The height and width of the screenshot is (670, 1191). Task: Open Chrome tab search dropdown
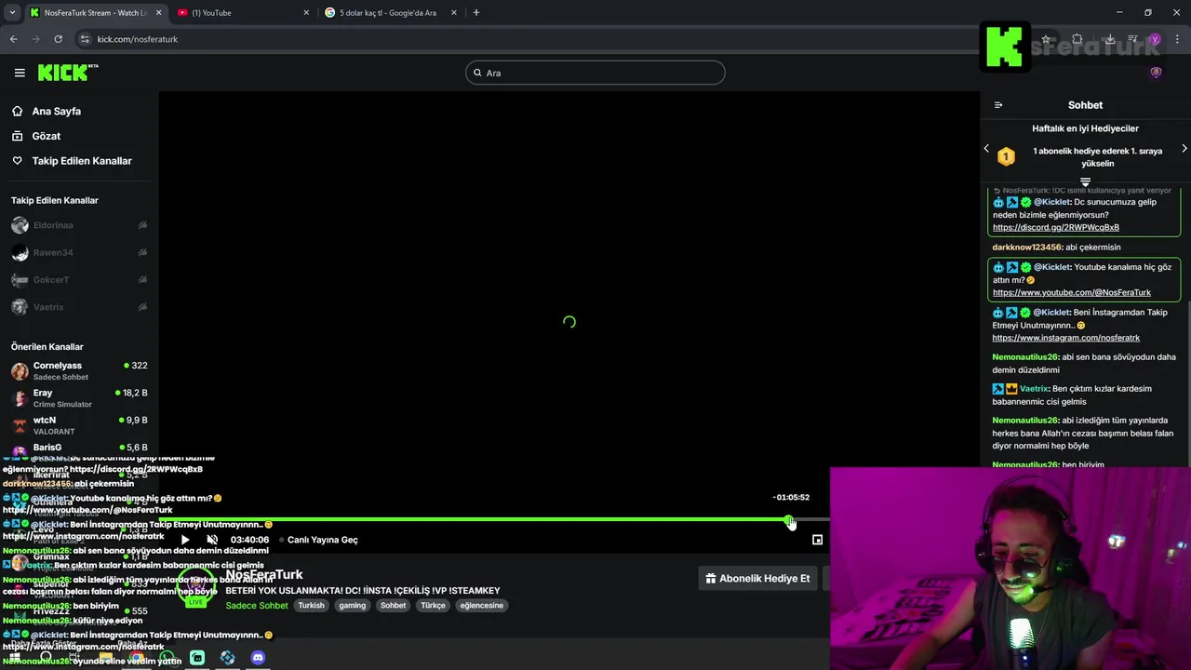click(x=12, y=12)
